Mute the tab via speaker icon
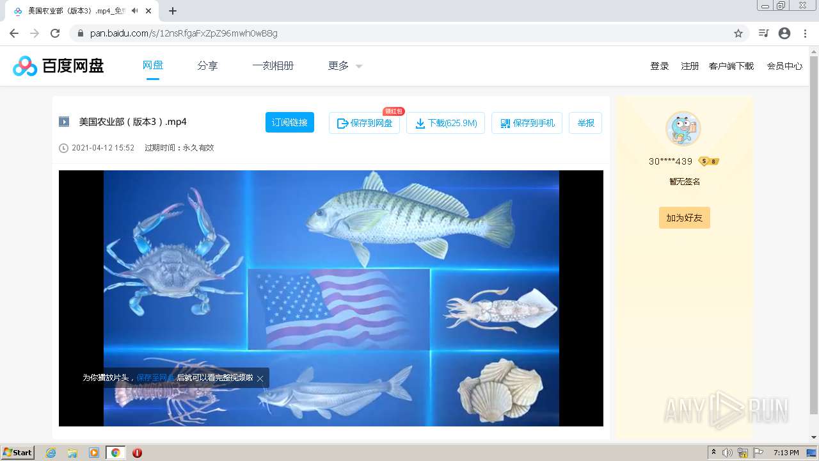This screenshot has height=461, width=819. 134,11
